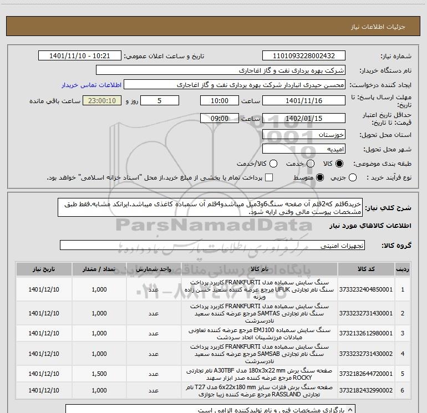
Task: Select item code 3733232731430001
Action: point(366,313)
